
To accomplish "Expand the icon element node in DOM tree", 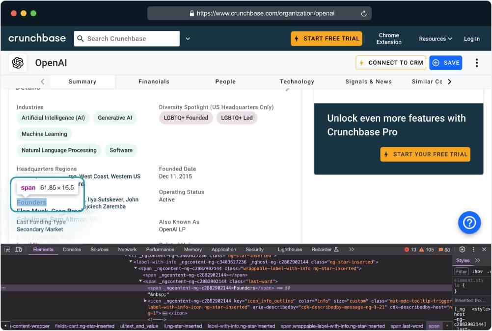I will (x=145, y=301).
